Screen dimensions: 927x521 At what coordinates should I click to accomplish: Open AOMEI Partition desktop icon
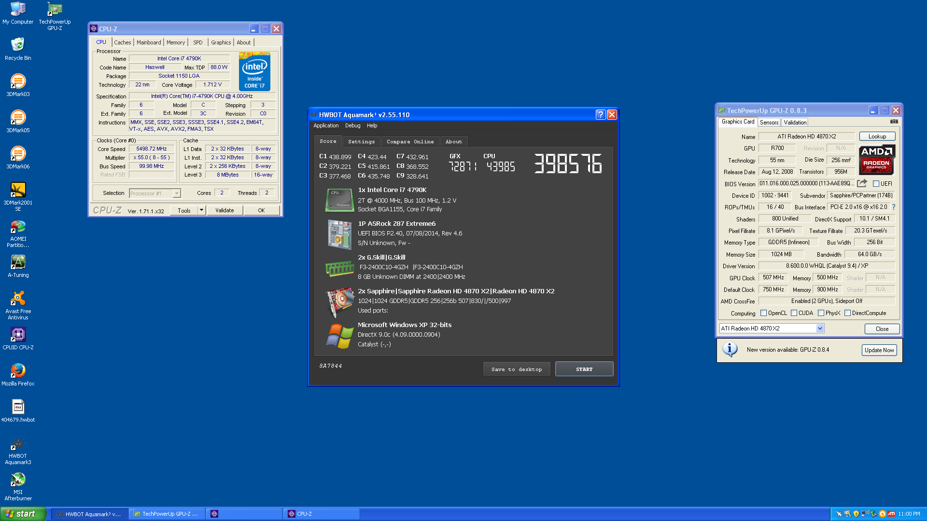pos(18,233)
